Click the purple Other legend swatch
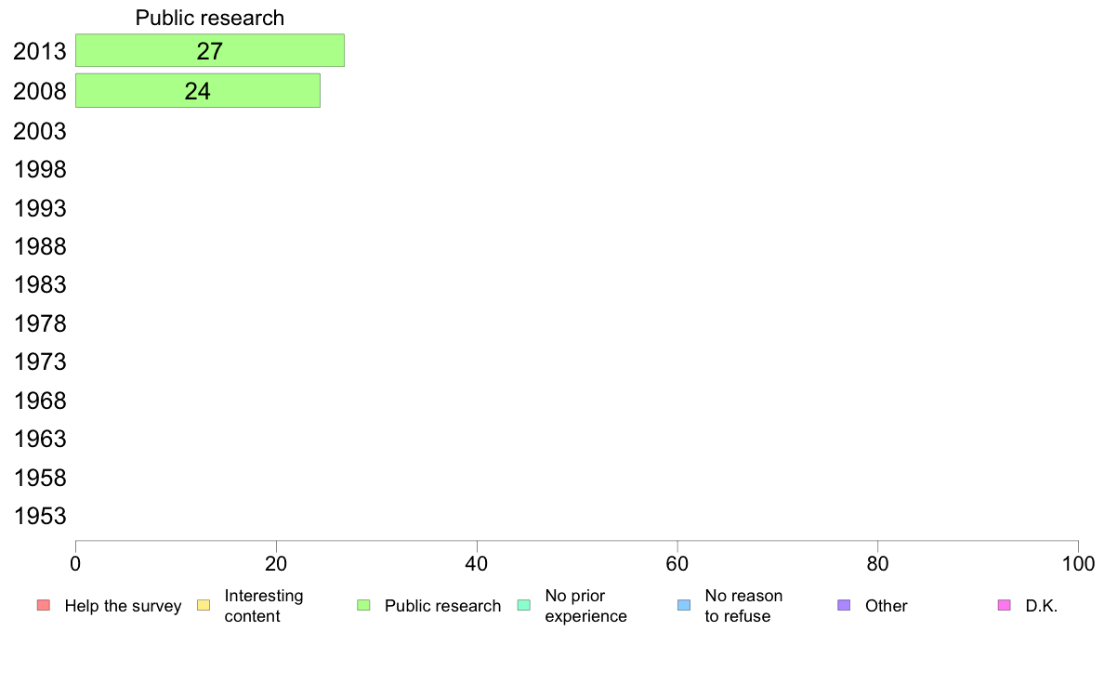1104x684 pixels. pos(844,605)
